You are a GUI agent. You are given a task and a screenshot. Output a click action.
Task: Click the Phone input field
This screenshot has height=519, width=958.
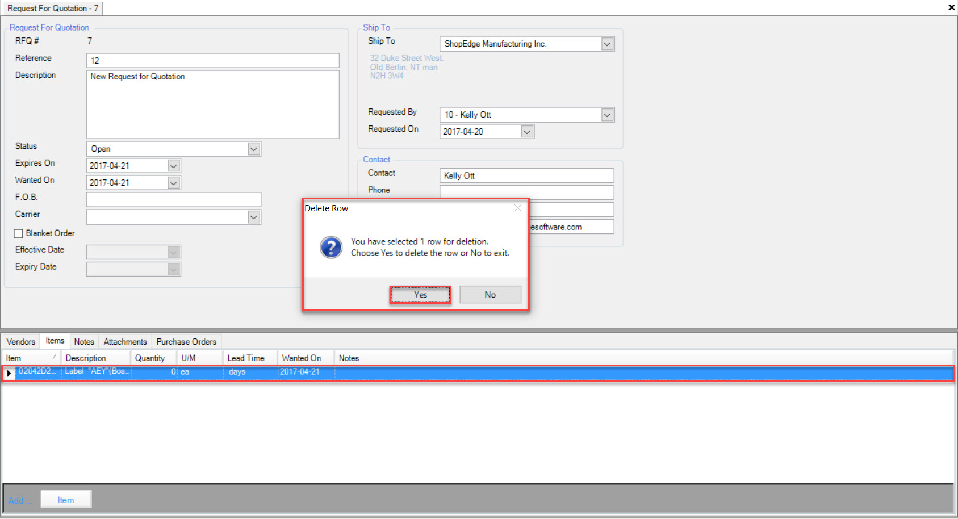click(526, 192)
